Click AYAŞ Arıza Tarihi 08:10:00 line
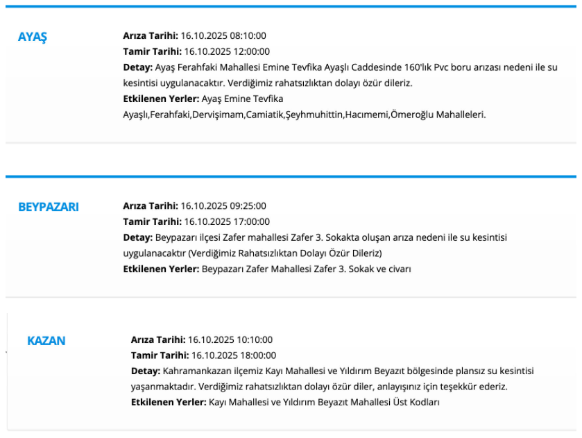This screenshot has height=438, width=582. pos(195,35)
